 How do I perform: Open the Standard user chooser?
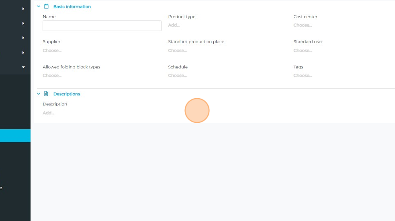point(303,51)
